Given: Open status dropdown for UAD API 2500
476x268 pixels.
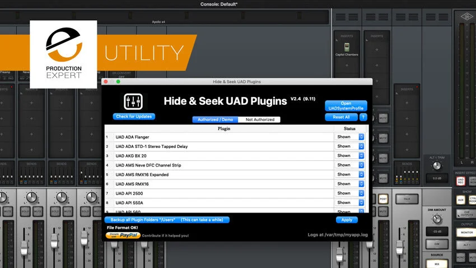Looking at the screenshot, I should (x=349, y=193).
